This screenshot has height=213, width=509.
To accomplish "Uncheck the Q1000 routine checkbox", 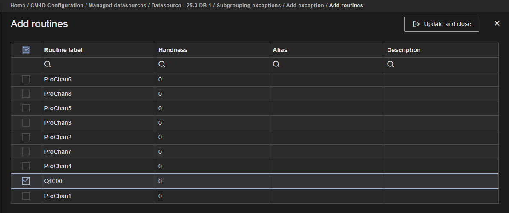I will pos(26,181).
